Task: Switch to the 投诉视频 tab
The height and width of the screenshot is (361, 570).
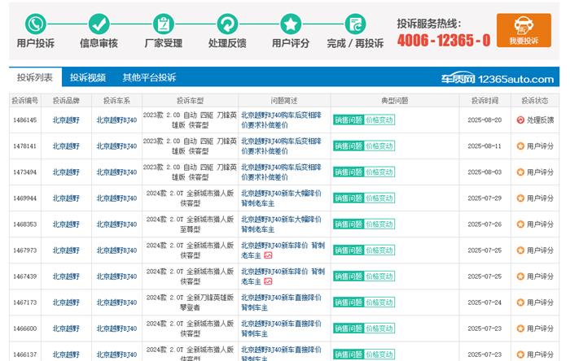Action: point(88,78)
